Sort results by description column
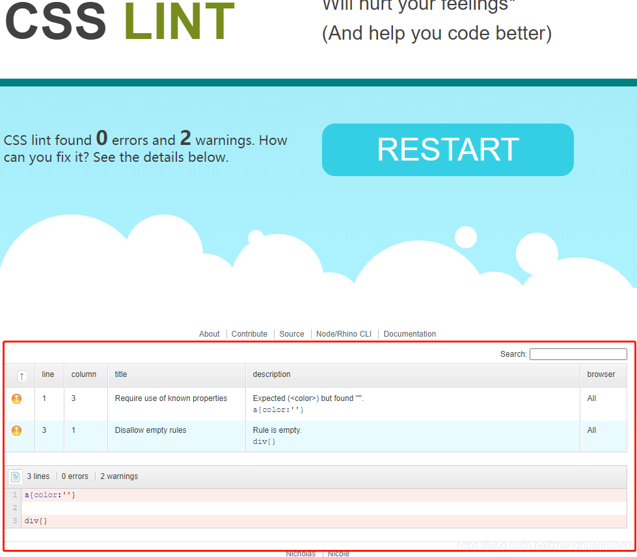Image resolution: width=637 pixels, height=557 pixels. click(x=271, y=374)
